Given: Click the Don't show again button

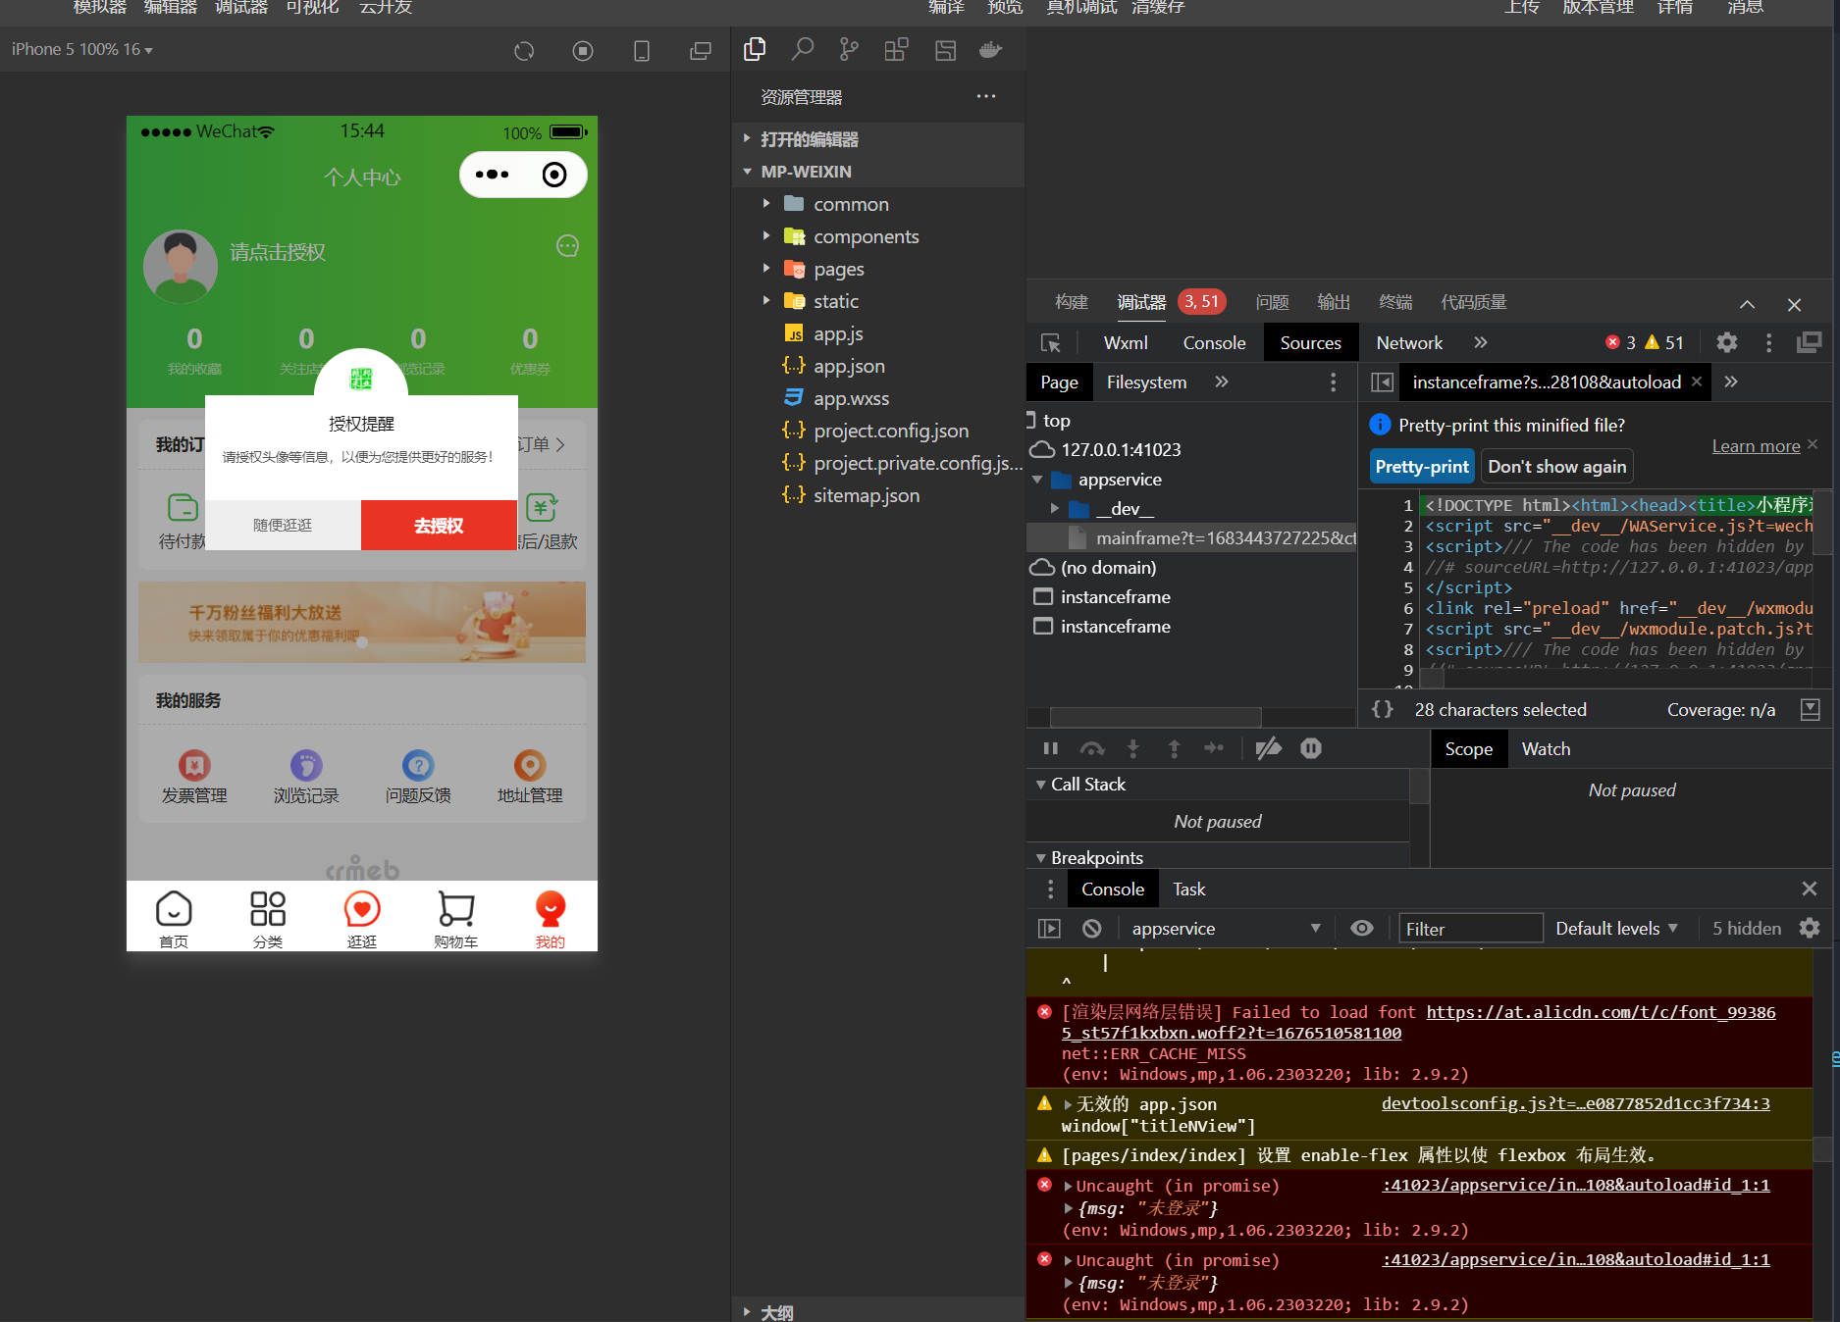Looking at the screenshot, I should tap(1556, 466).
